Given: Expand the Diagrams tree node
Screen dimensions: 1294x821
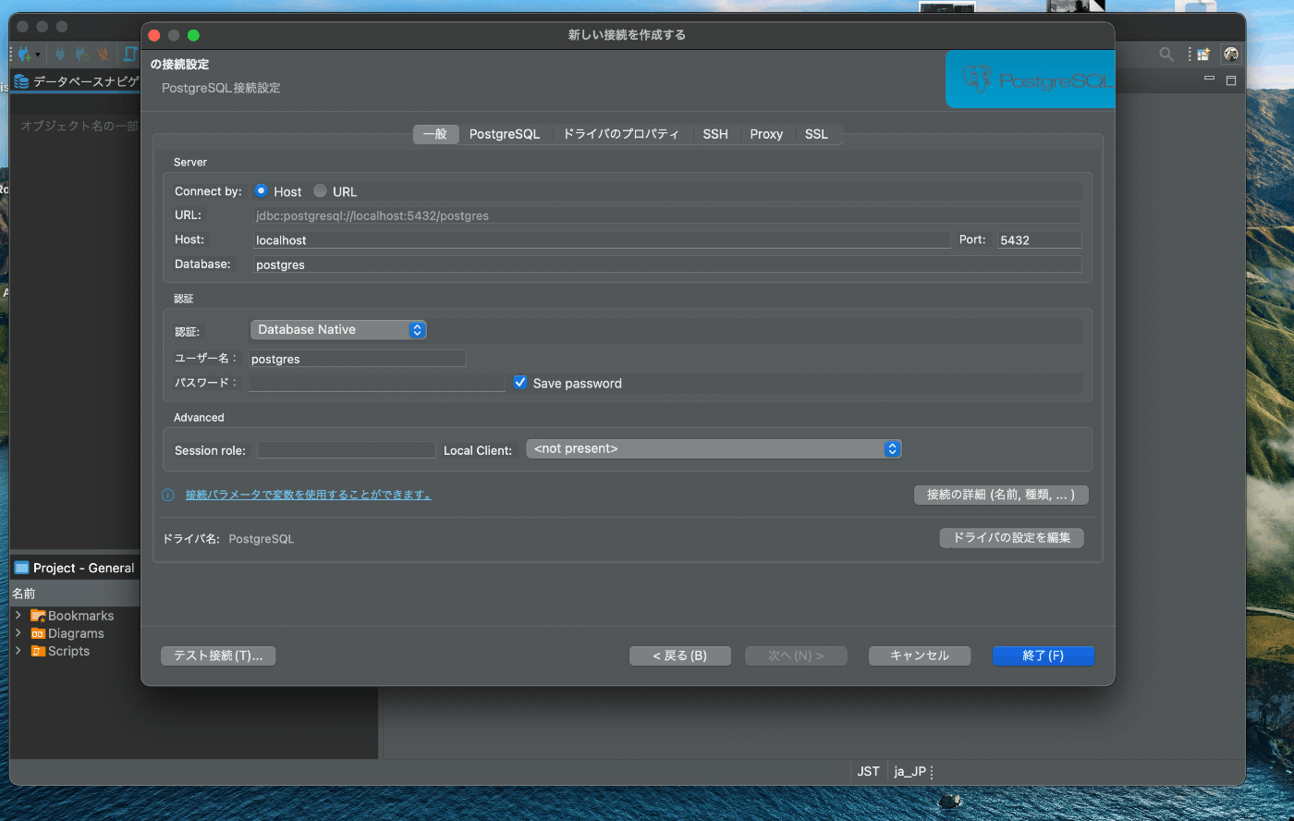Looking at the screenshot, I should (18, 632).
